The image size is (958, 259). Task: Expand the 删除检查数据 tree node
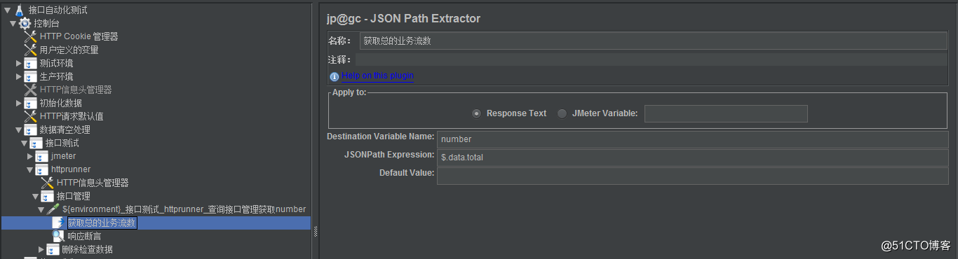pos(41,249)
